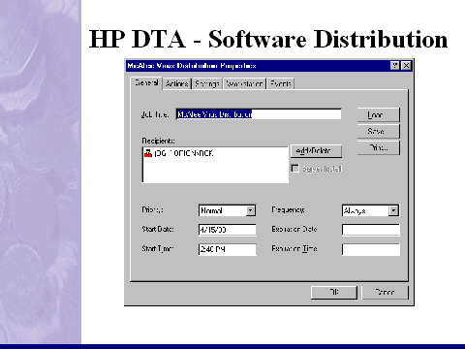Click the Add/Delete recipients button
Viewport: 465px width, 349px height.
click(316, 151)
